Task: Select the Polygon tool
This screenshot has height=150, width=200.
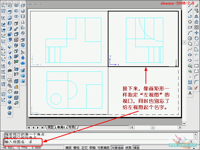Action: (190, 22)
